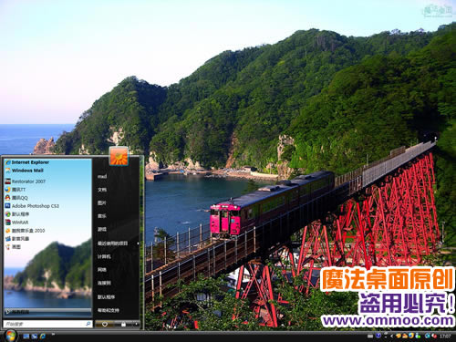Open 帮助和支持 (Help and Support)
The width and height of the screenshot is (456, 342).
tap(109, 310)
